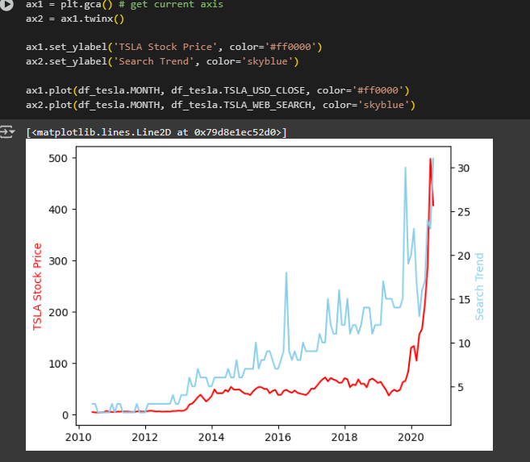Click the blue search spike near 2016
The image size is (530, 462).
pyautogui.click(x=286, y=274)
